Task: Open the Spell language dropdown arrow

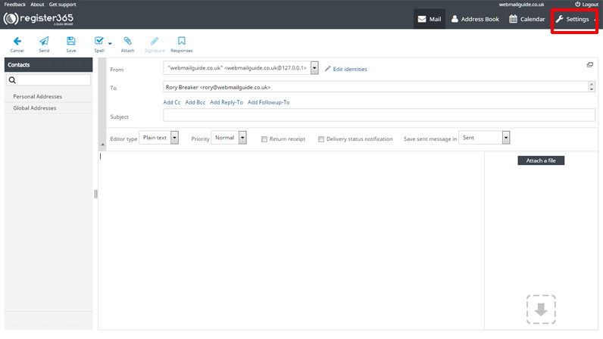Action: [x=110, y=44]
